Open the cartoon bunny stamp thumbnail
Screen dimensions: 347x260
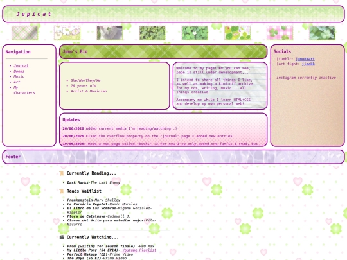tap(67, 33)
